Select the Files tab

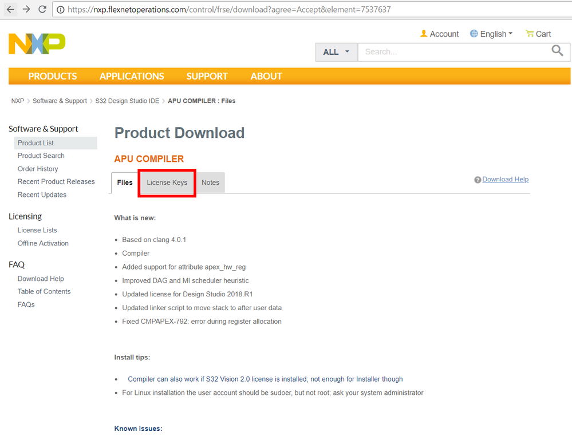pyautogui.click(x=125, y=183)
